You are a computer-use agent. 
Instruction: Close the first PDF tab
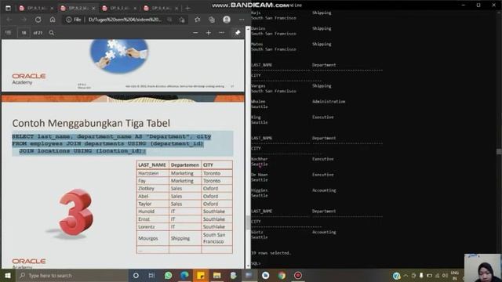pyautogui.click(x=52, y=8)
